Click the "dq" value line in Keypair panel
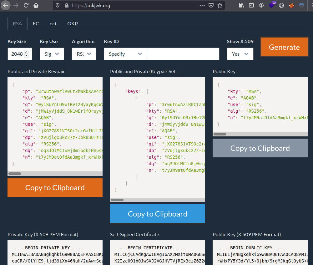 pos(63,150)
